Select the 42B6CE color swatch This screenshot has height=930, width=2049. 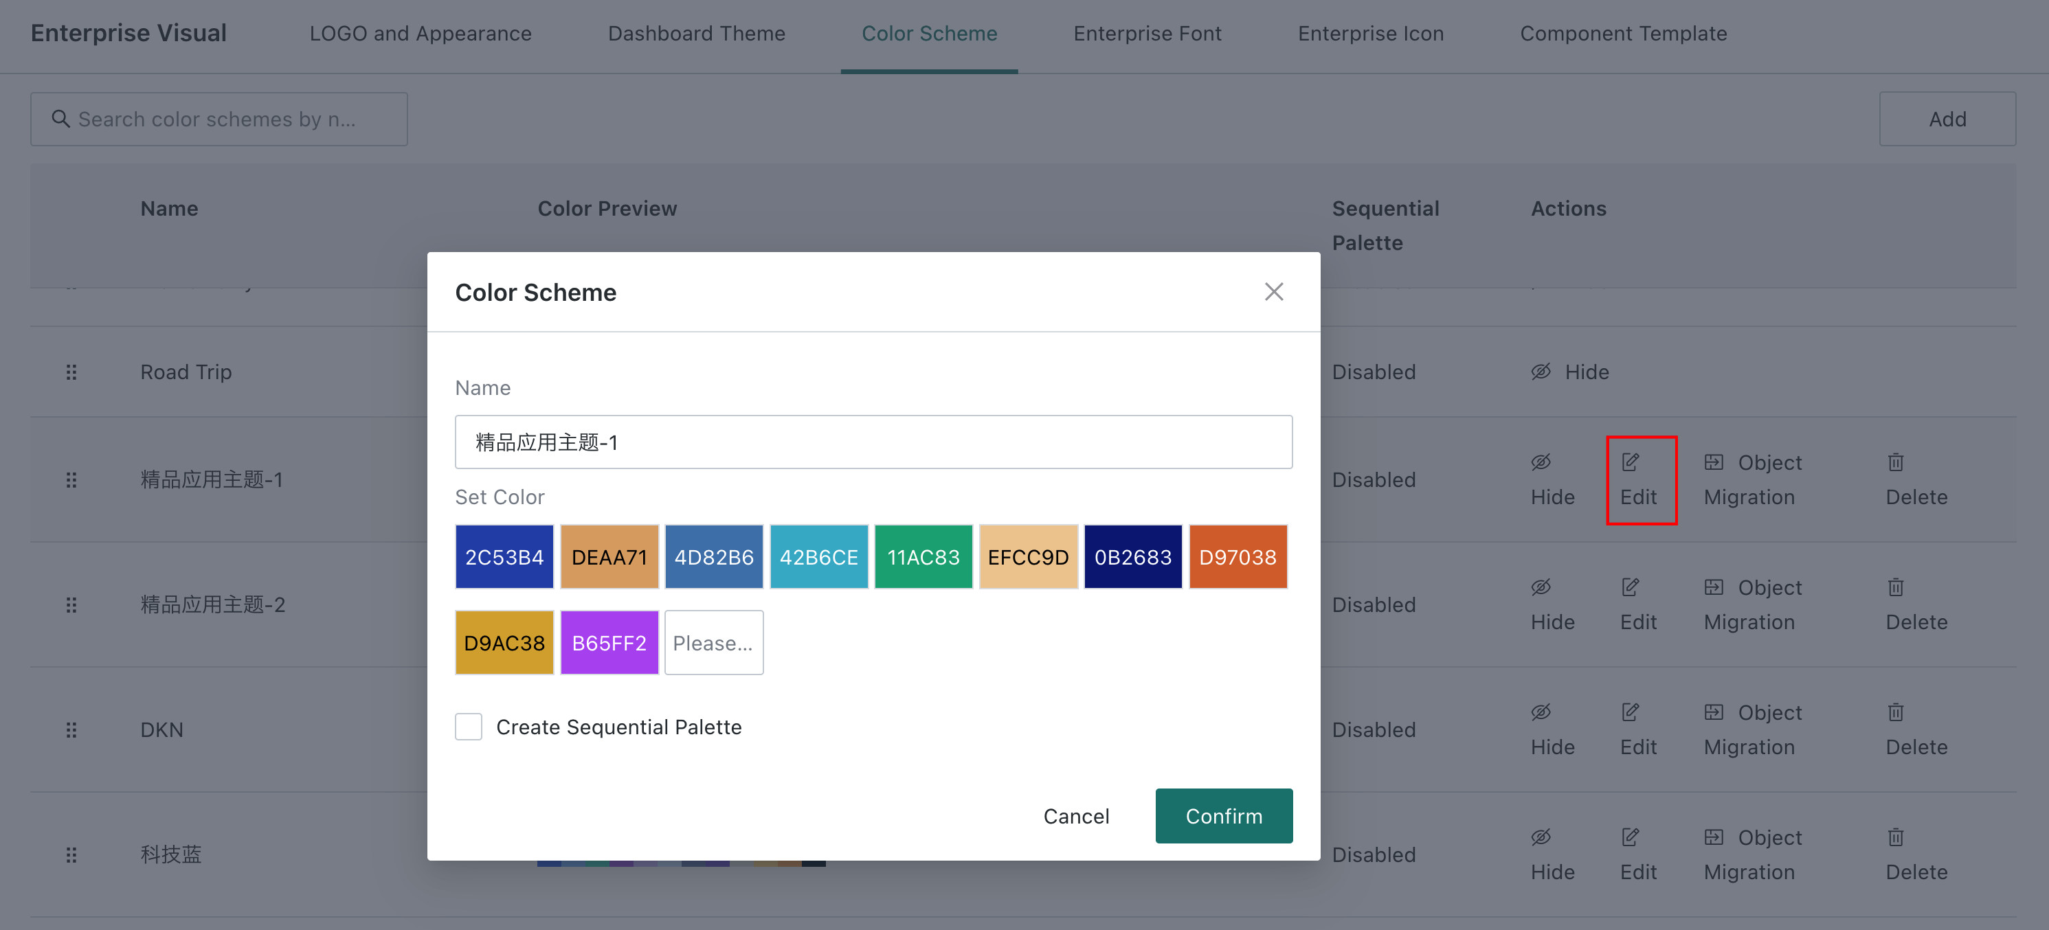point(818,556)
